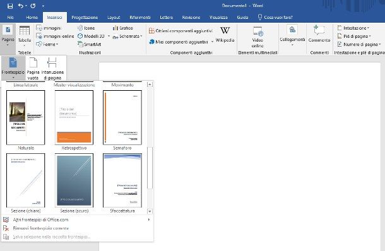Save the document with the floppy icon

10,6
